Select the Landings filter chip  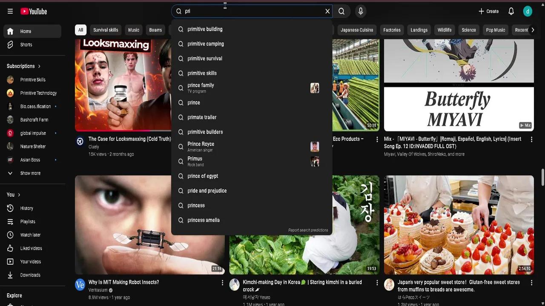pyautogui.click(x=419, y=30)
